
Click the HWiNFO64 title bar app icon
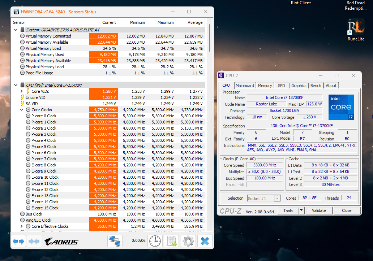[x=16, y=12]
